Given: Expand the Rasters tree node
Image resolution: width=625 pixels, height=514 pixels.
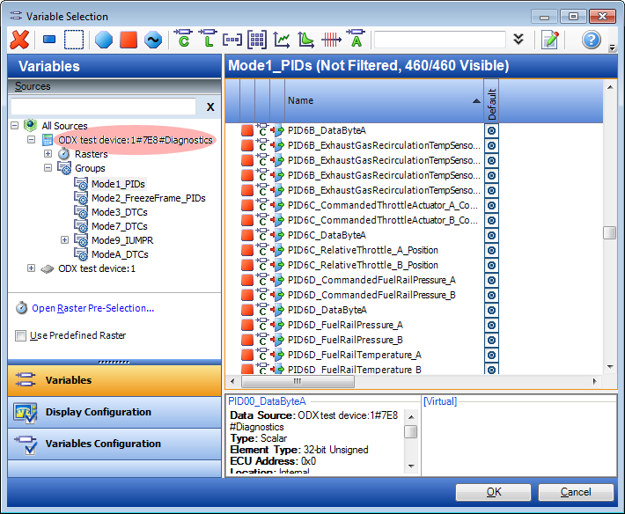Looking at the screenshot, I should pos(48,154).
